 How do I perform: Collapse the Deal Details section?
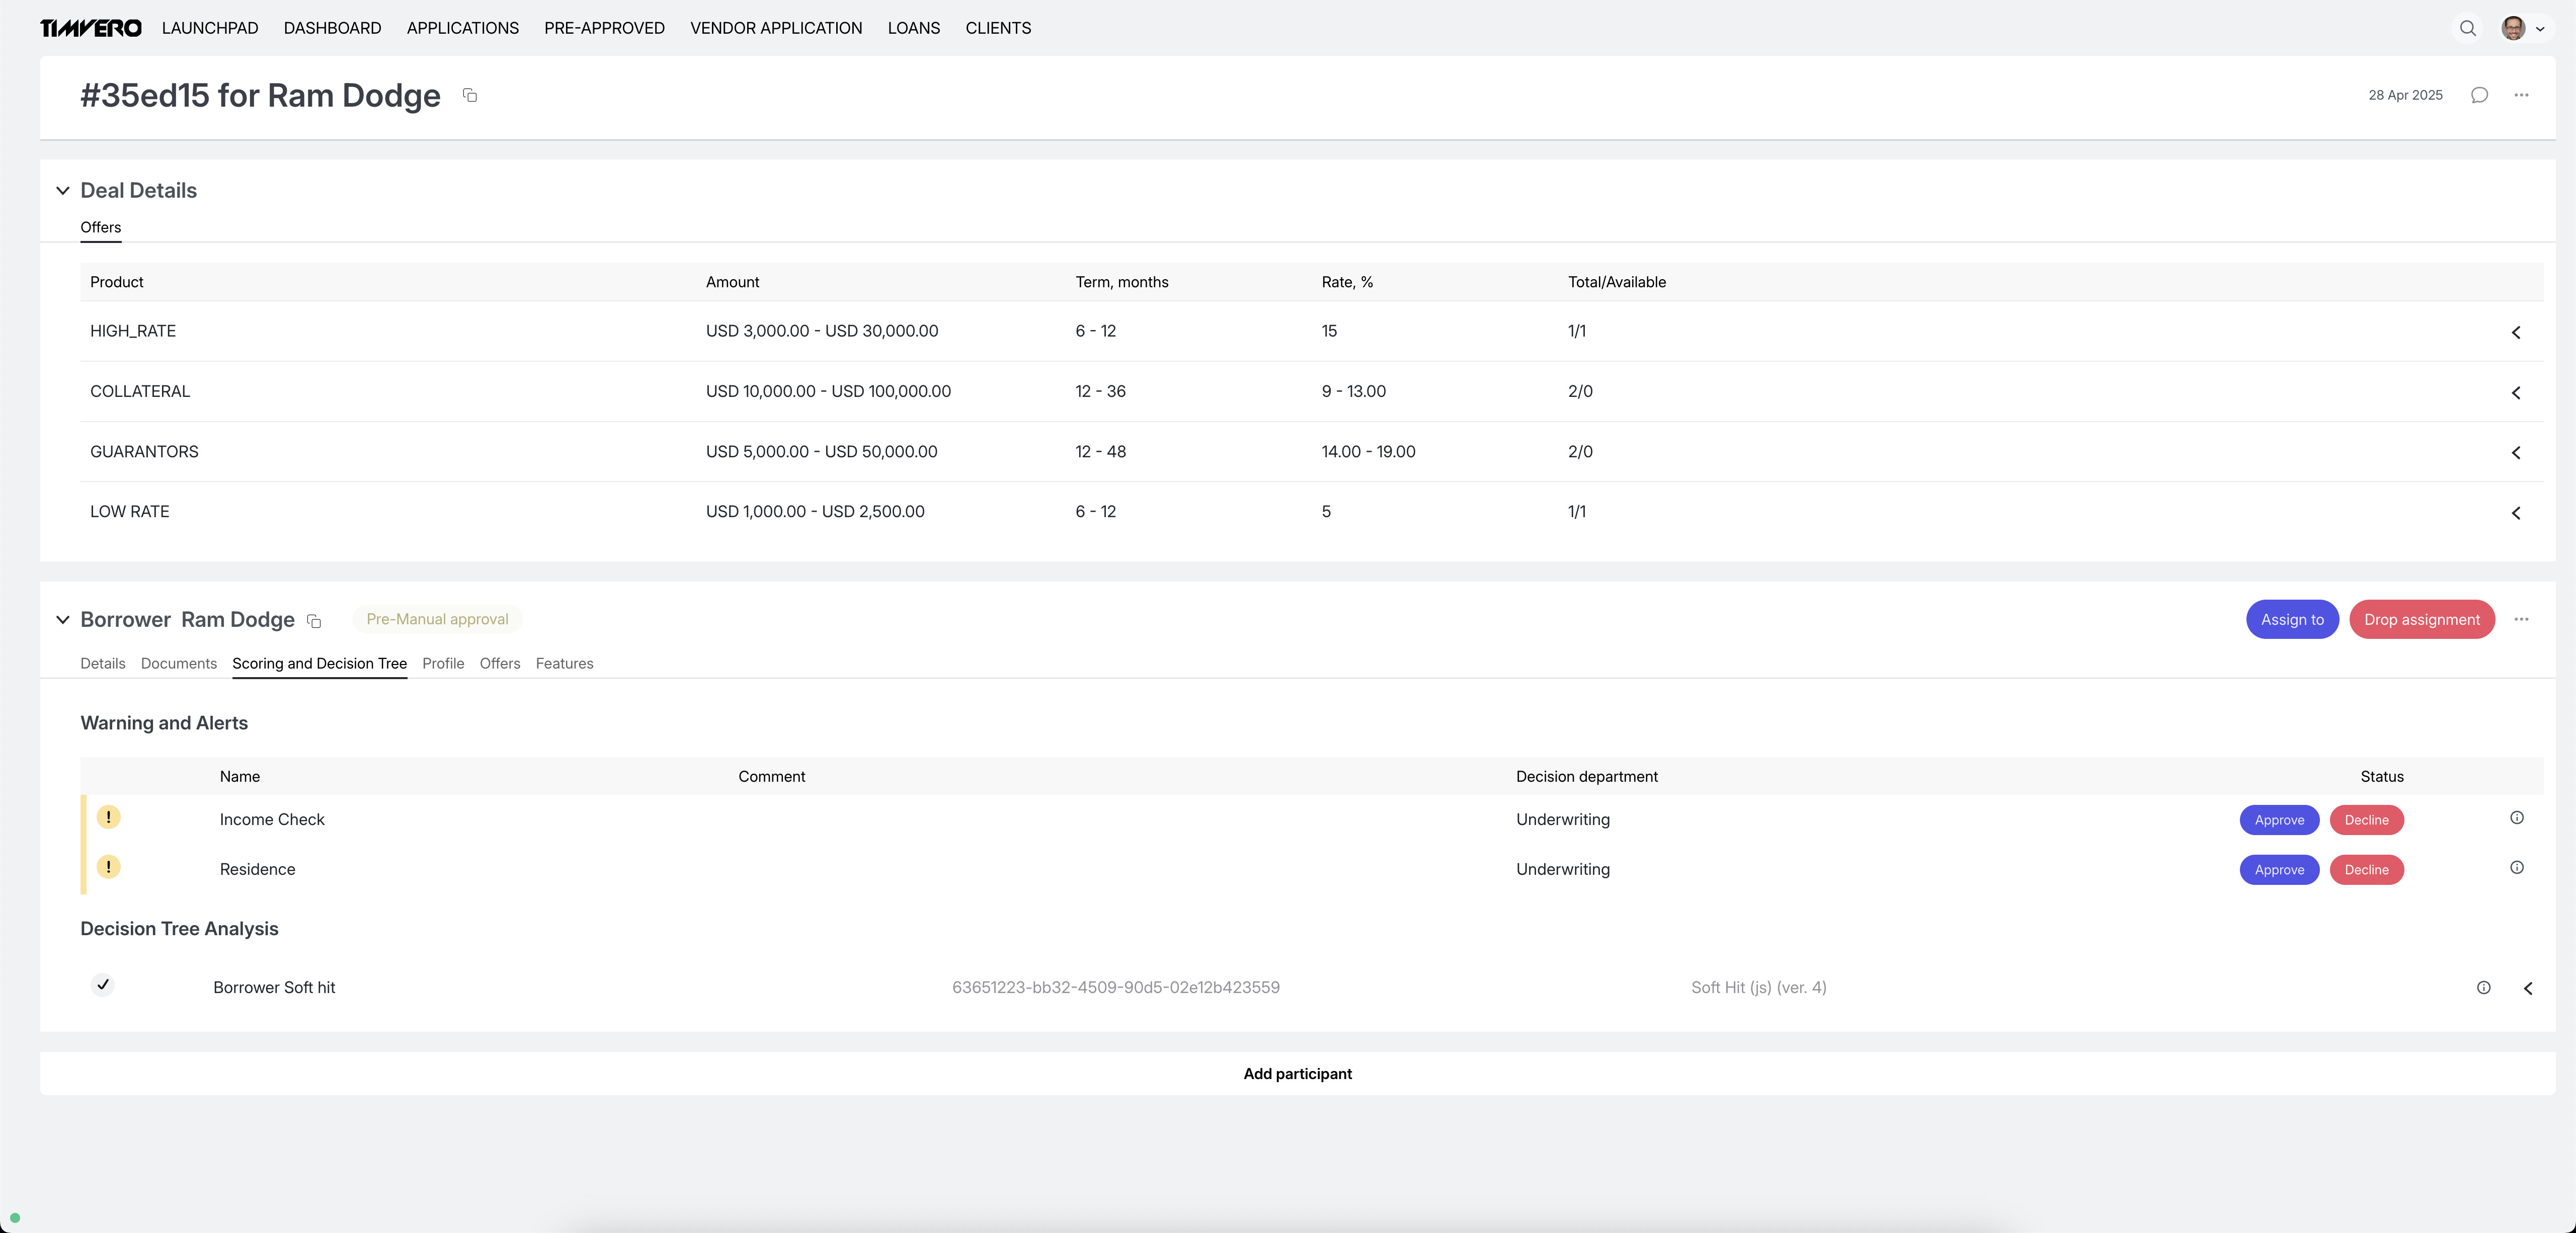pos(63,190)
